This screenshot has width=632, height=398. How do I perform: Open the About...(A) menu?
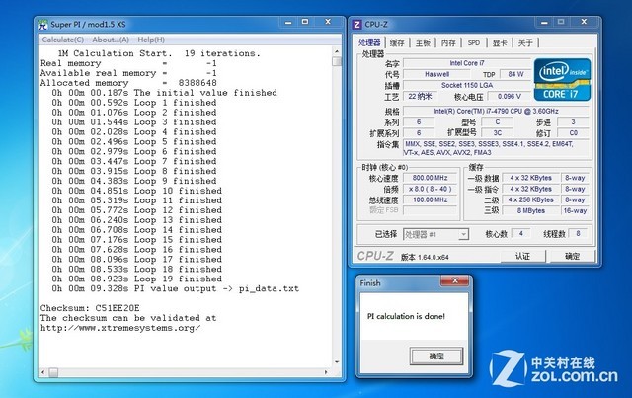pos(114,39)
